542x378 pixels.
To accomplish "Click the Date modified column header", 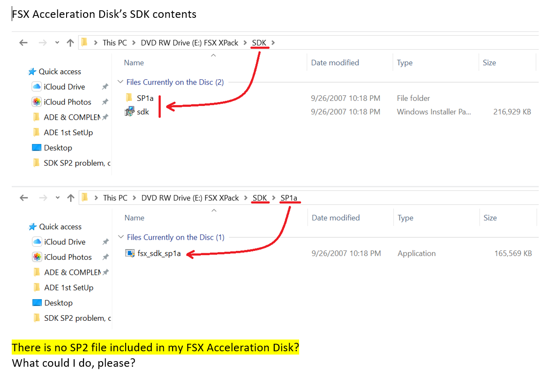I will [x=335, y=62].
